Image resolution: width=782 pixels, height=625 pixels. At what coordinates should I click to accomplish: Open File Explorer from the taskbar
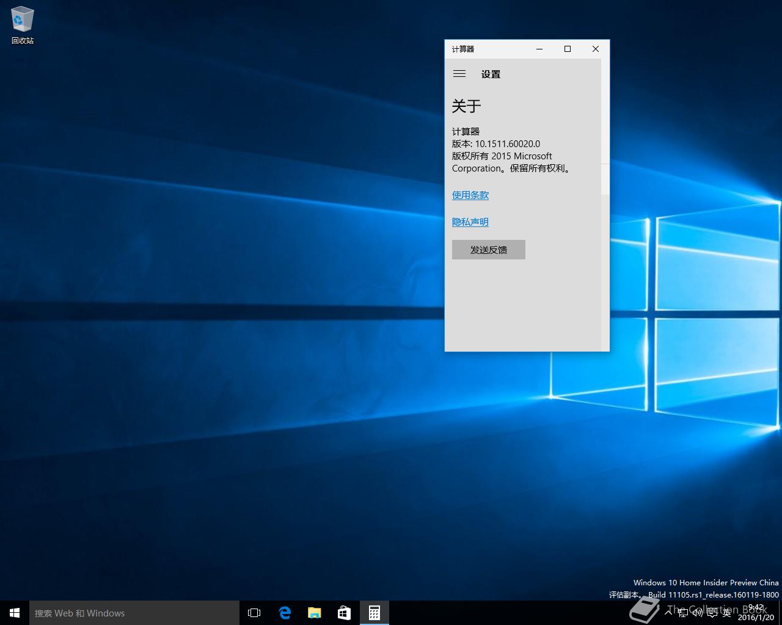click(315, 613)
